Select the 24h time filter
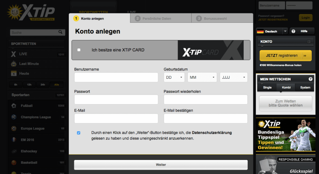The width and height of the screenshot is (319, 174). click(43, 84)
